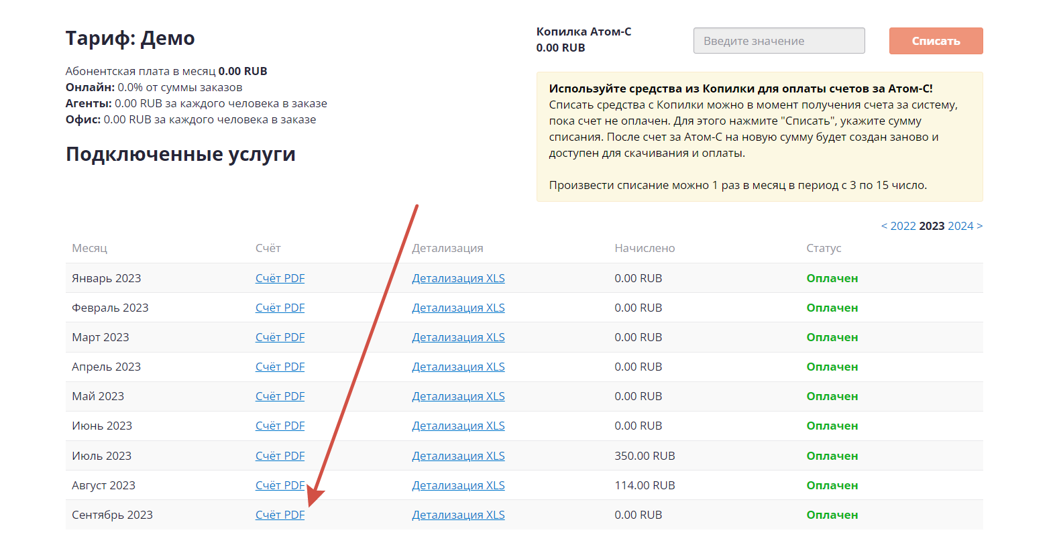
Task: Click the Февраль 2023 month cell
Action: (110, 308)
